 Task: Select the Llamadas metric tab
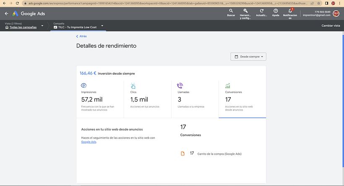[x=195, y=98]
